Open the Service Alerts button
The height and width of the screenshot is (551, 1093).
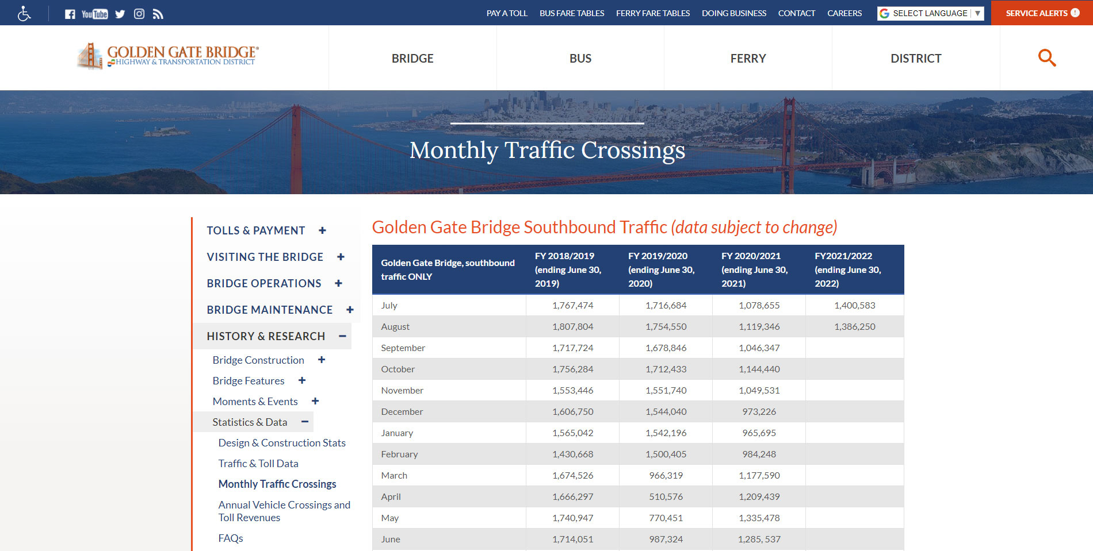click(x=1042, y=13)
